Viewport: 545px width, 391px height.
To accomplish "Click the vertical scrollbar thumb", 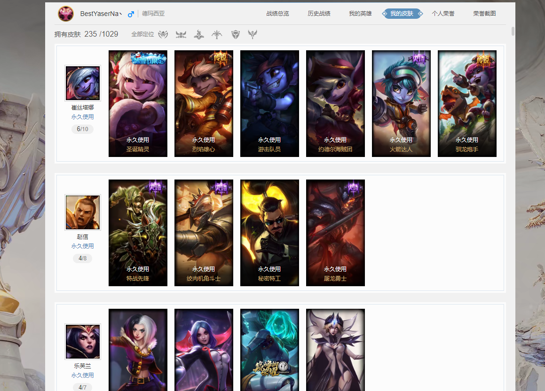I will click(513, 31).
